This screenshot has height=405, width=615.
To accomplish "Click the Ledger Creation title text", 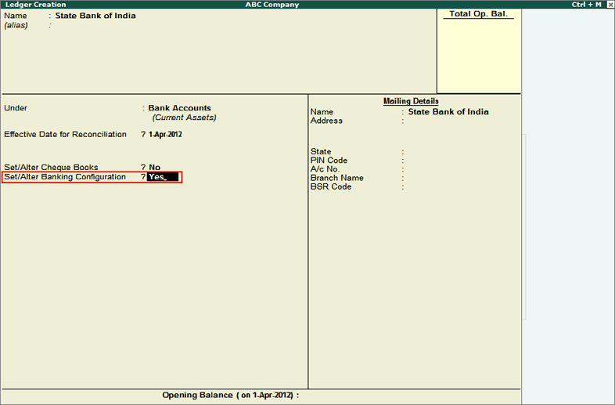I will tap(36, 5).
